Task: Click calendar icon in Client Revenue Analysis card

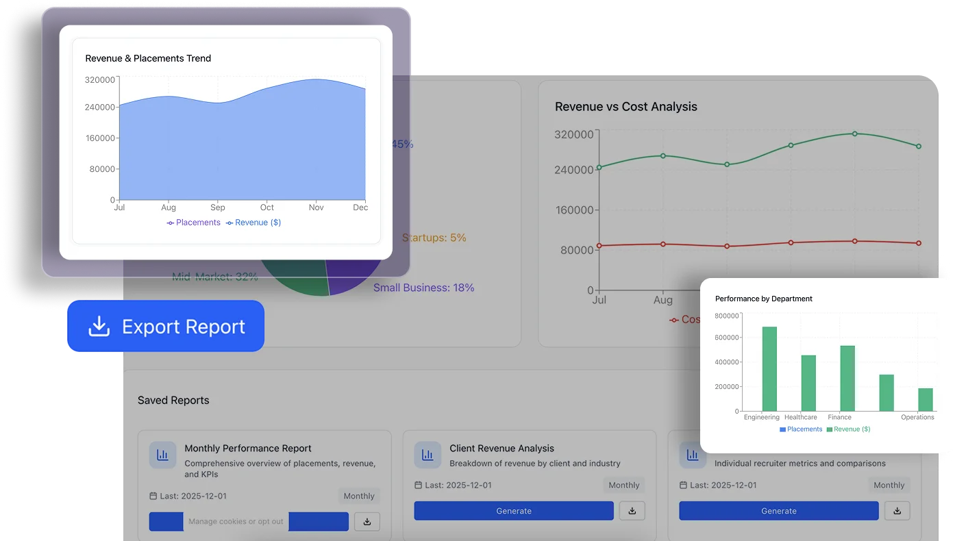Action: click(418, 486)
